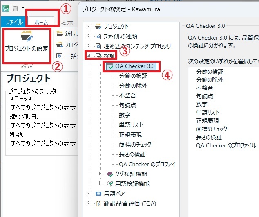259x217 pixels.
Task: Select 長さの検証 in the tree
Action: [x=132, y=154]
